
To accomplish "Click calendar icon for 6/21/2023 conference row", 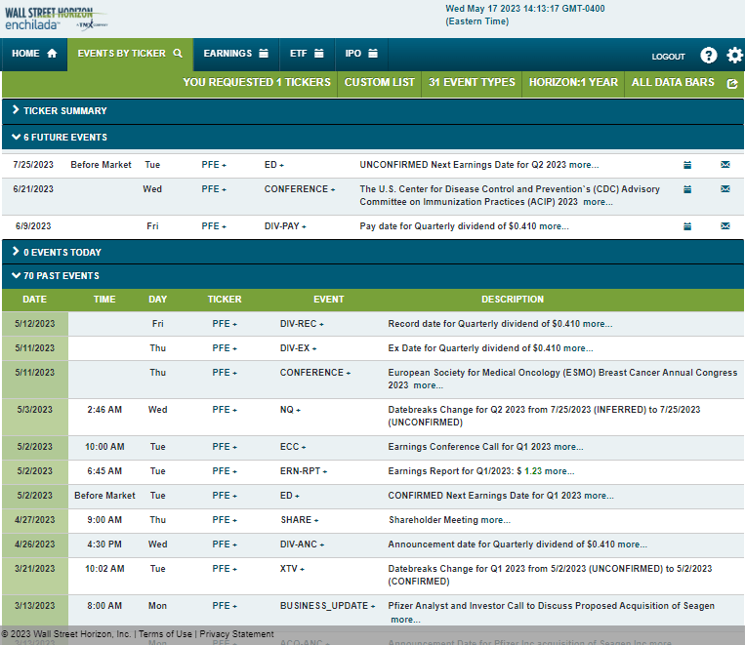I will (687, 189).
